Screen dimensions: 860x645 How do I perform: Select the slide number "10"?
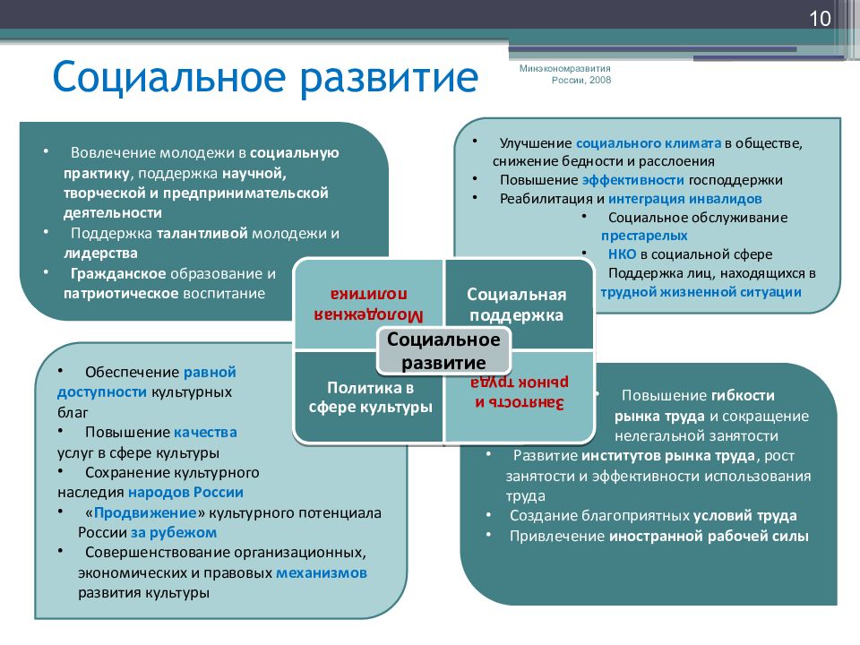click(820, 19)
